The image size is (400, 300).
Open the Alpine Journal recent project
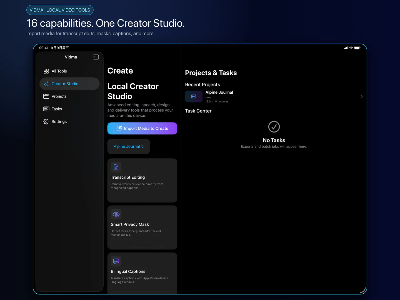(x=274, y=97)
